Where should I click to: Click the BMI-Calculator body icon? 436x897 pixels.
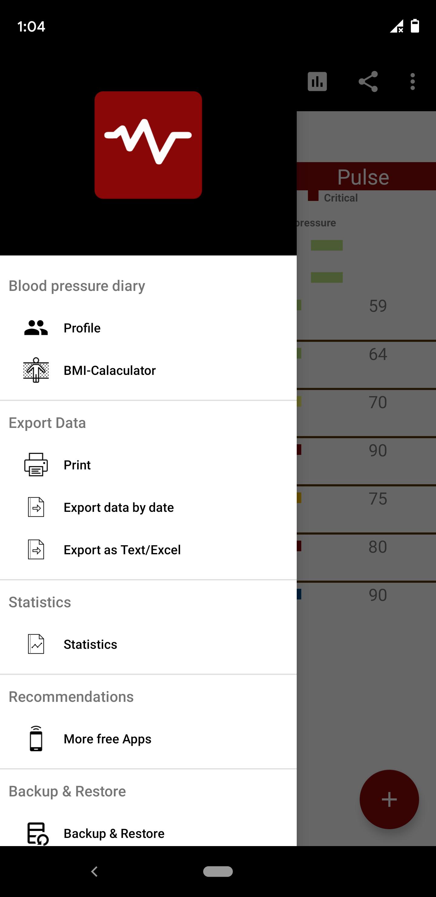36,370
